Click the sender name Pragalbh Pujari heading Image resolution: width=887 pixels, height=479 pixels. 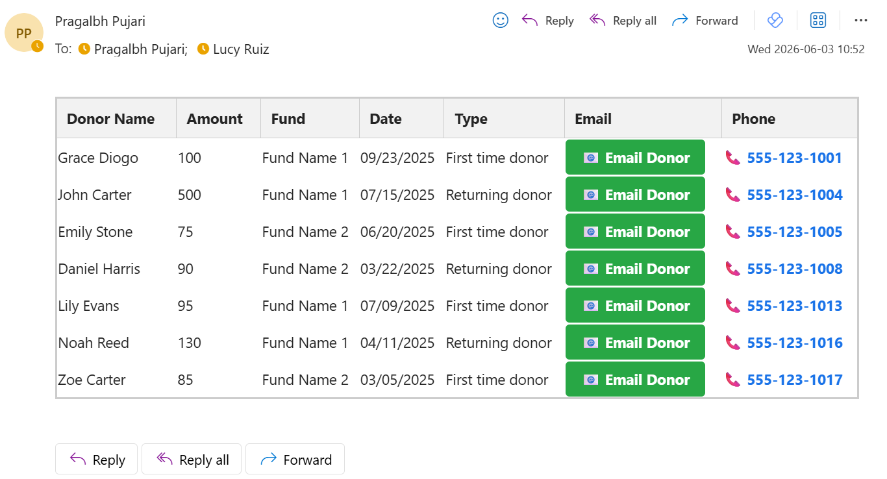100,21
